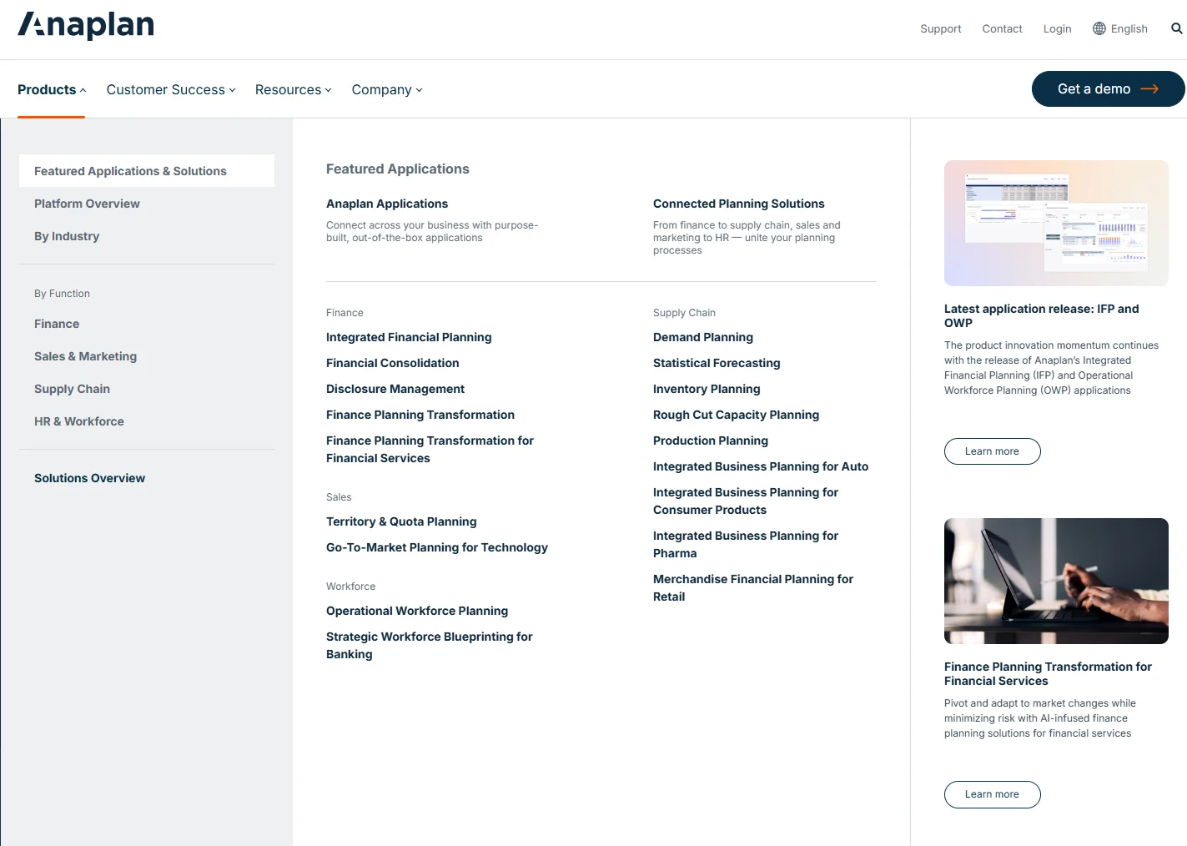Open Solutions Overview link
Screen dimensions: 1187x846
tap(89, 478)
